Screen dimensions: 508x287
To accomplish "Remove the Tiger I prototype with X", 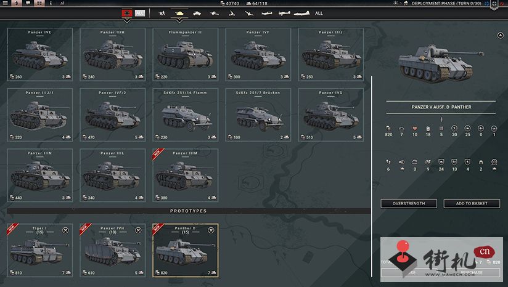I will coord(65,230).
